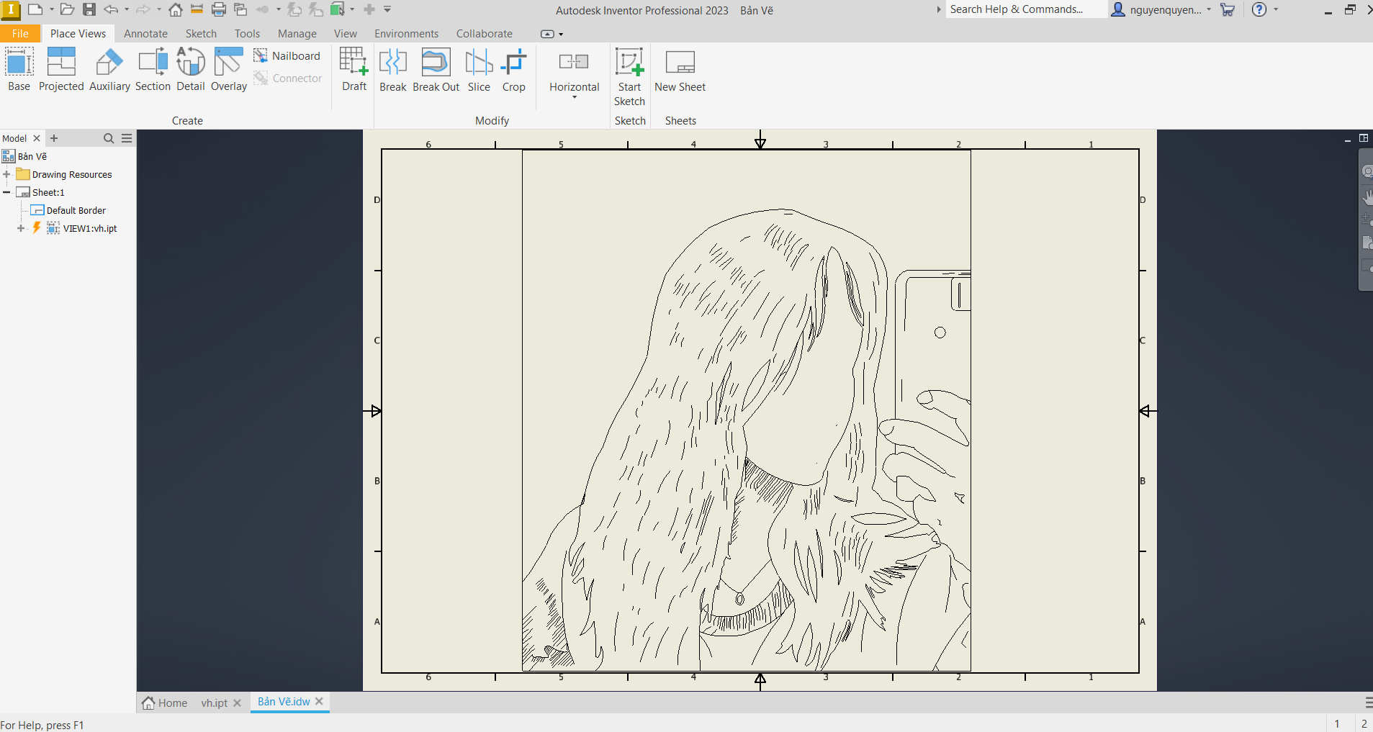Switch to the View tab
This screenshot has width=1373, height=732.
346,33
